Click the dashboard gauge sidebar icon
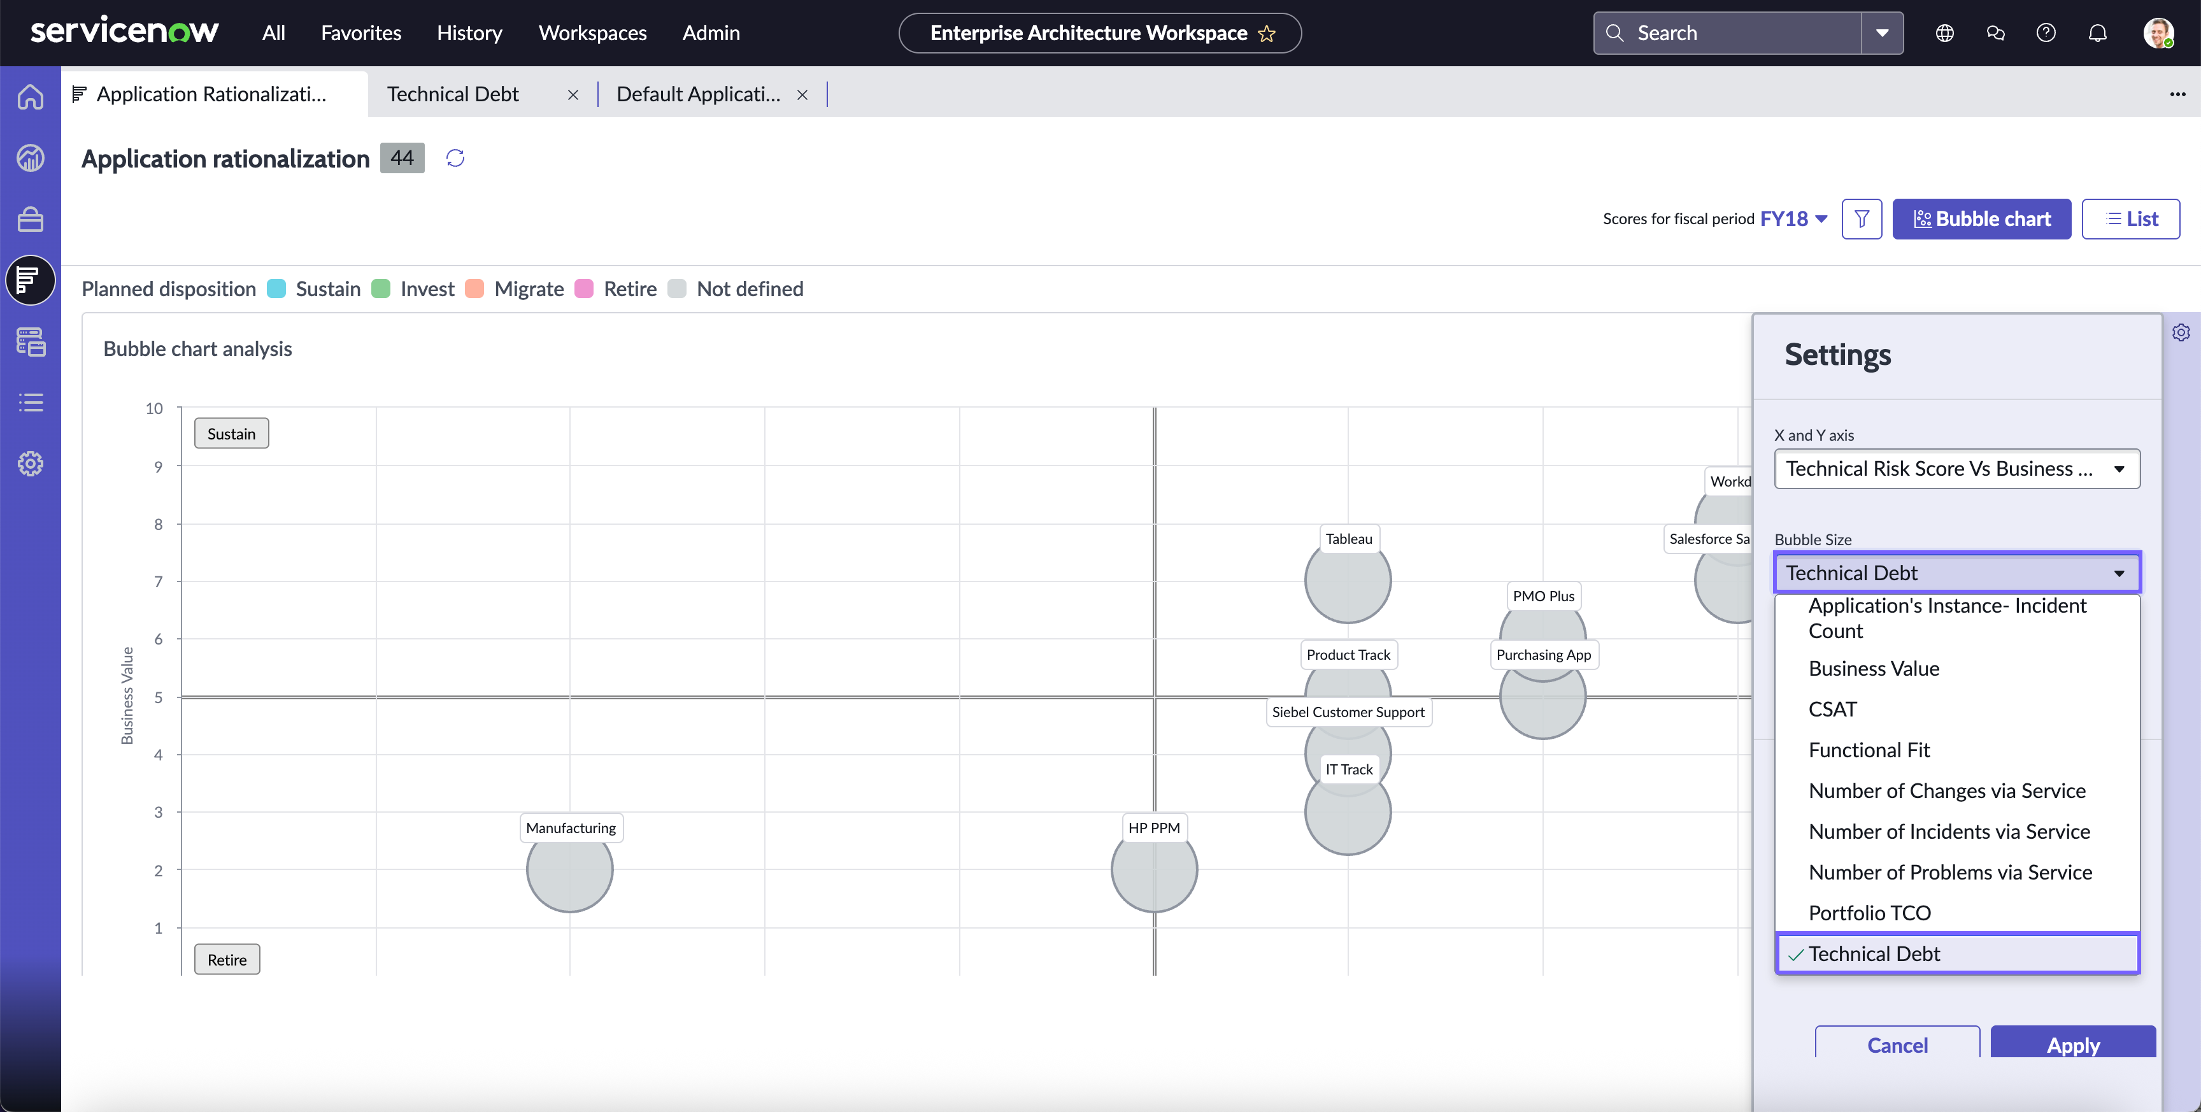Viewport: 2201px width, 1112px height. point(31,158)
